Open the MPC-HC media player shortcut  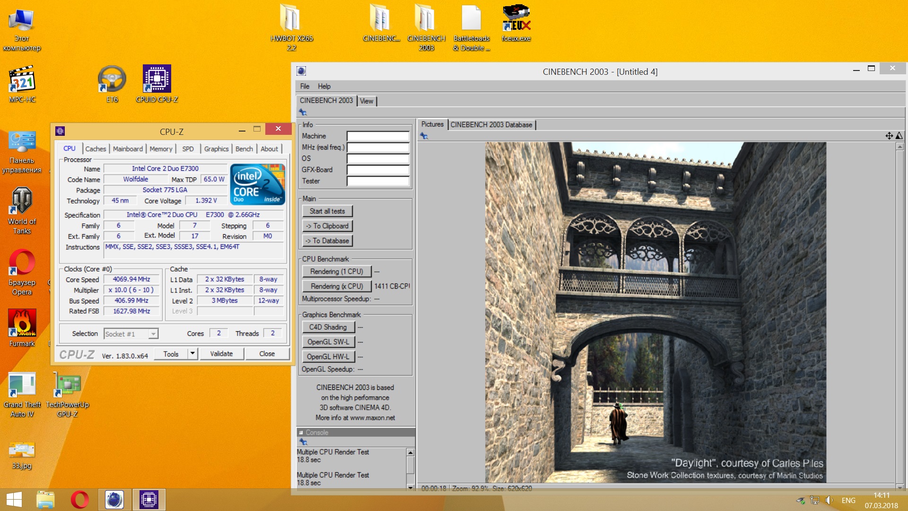point(22,84)
